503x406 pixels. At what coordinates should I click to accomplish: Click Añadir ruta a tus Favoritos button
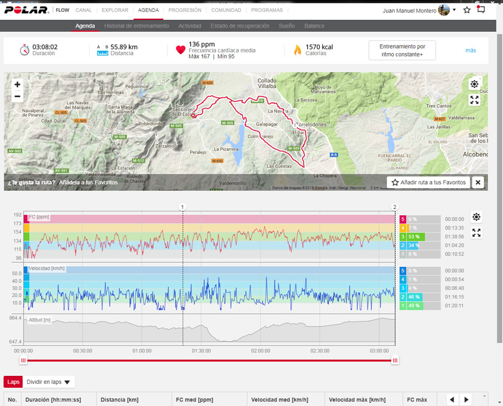[428, 183]
